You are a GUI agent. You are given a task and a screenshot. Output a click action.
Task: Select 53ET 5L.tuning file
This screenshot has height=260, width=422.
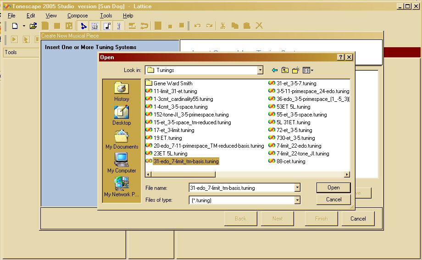click(x=289, y=107)
